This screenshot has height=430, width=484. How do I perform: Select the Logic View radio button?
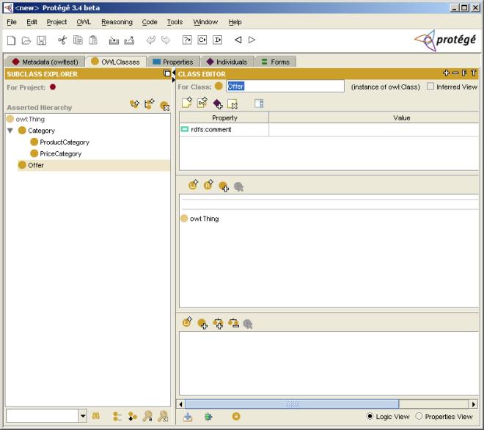click(370, 416)
